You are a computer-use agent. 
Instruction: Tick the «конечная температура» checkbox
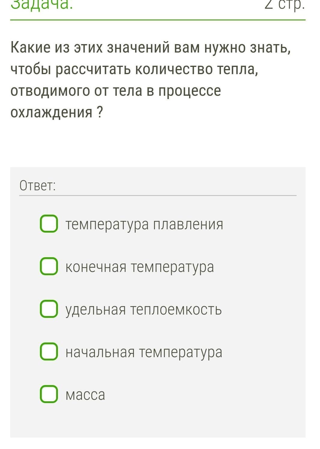click(49, 266)
